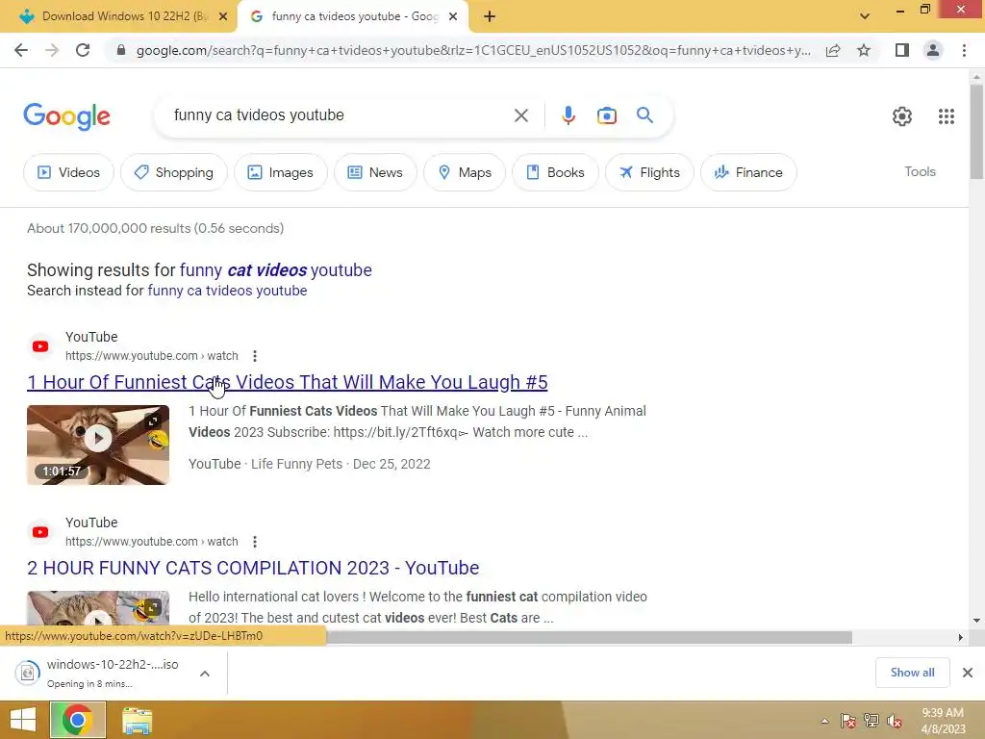Image resolution: width=985 pixels, height=739 pixels.
Task: Click the second result's cat video thumbnail
Action: pyautogui.click(x=98, y=608)
